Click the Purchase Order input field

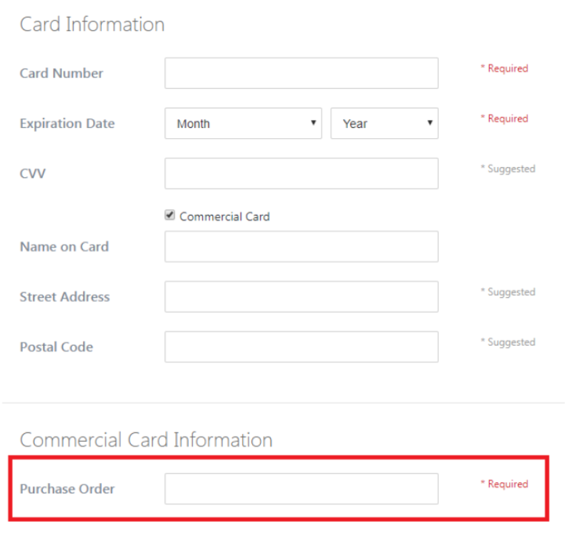(x=301, y=488)
